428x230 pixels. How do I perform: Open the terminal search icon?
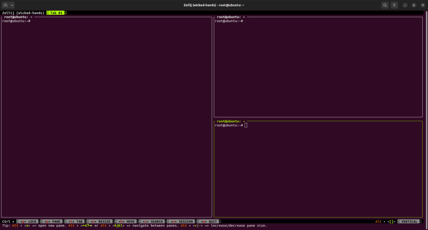click(x=385, y=5)
